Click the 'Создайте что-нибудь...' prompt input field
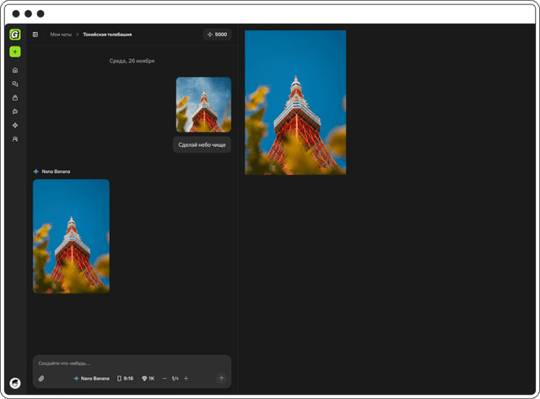The height and width of the screenshot is (399, 540). coord(127,363)
